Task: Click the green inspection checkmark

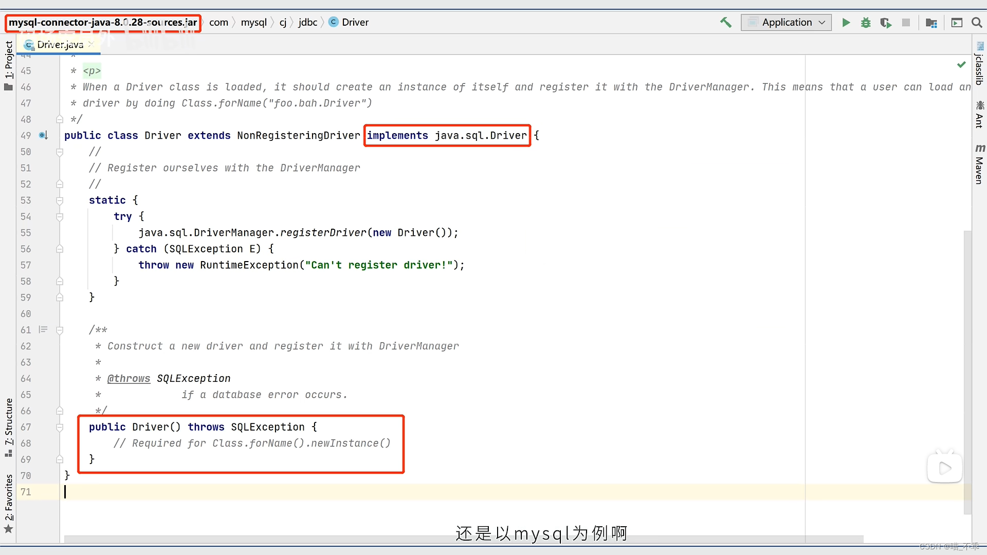Action: [x=961, y=65]
